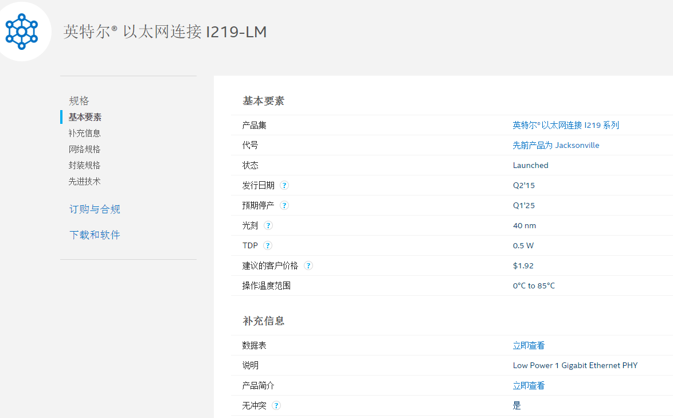The width and height of the screenshot is (673, 418).
Task: Click the 基本要素 section heading
Action: click(264, 101)
